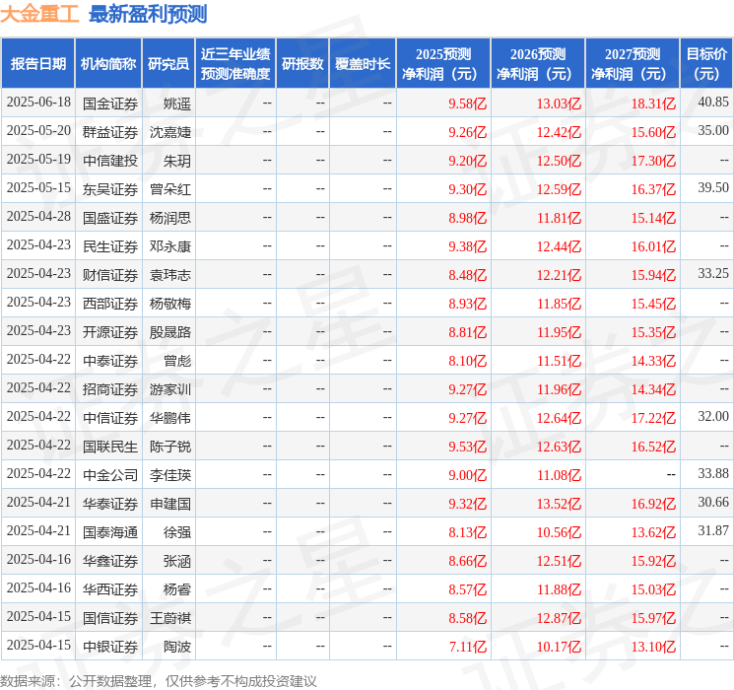Select the 报告日期 column header
Viewport: 734px width, 690px height.
[x=38, y=64]
